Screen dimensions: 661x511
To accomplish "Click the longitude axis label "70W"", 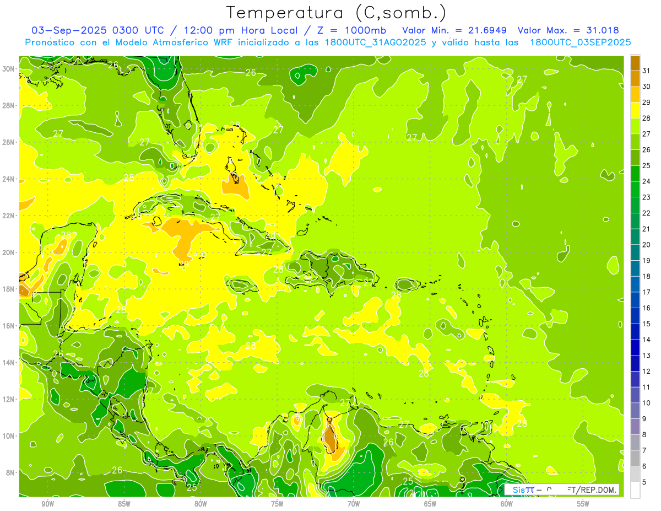I will (x=354, y=504).
